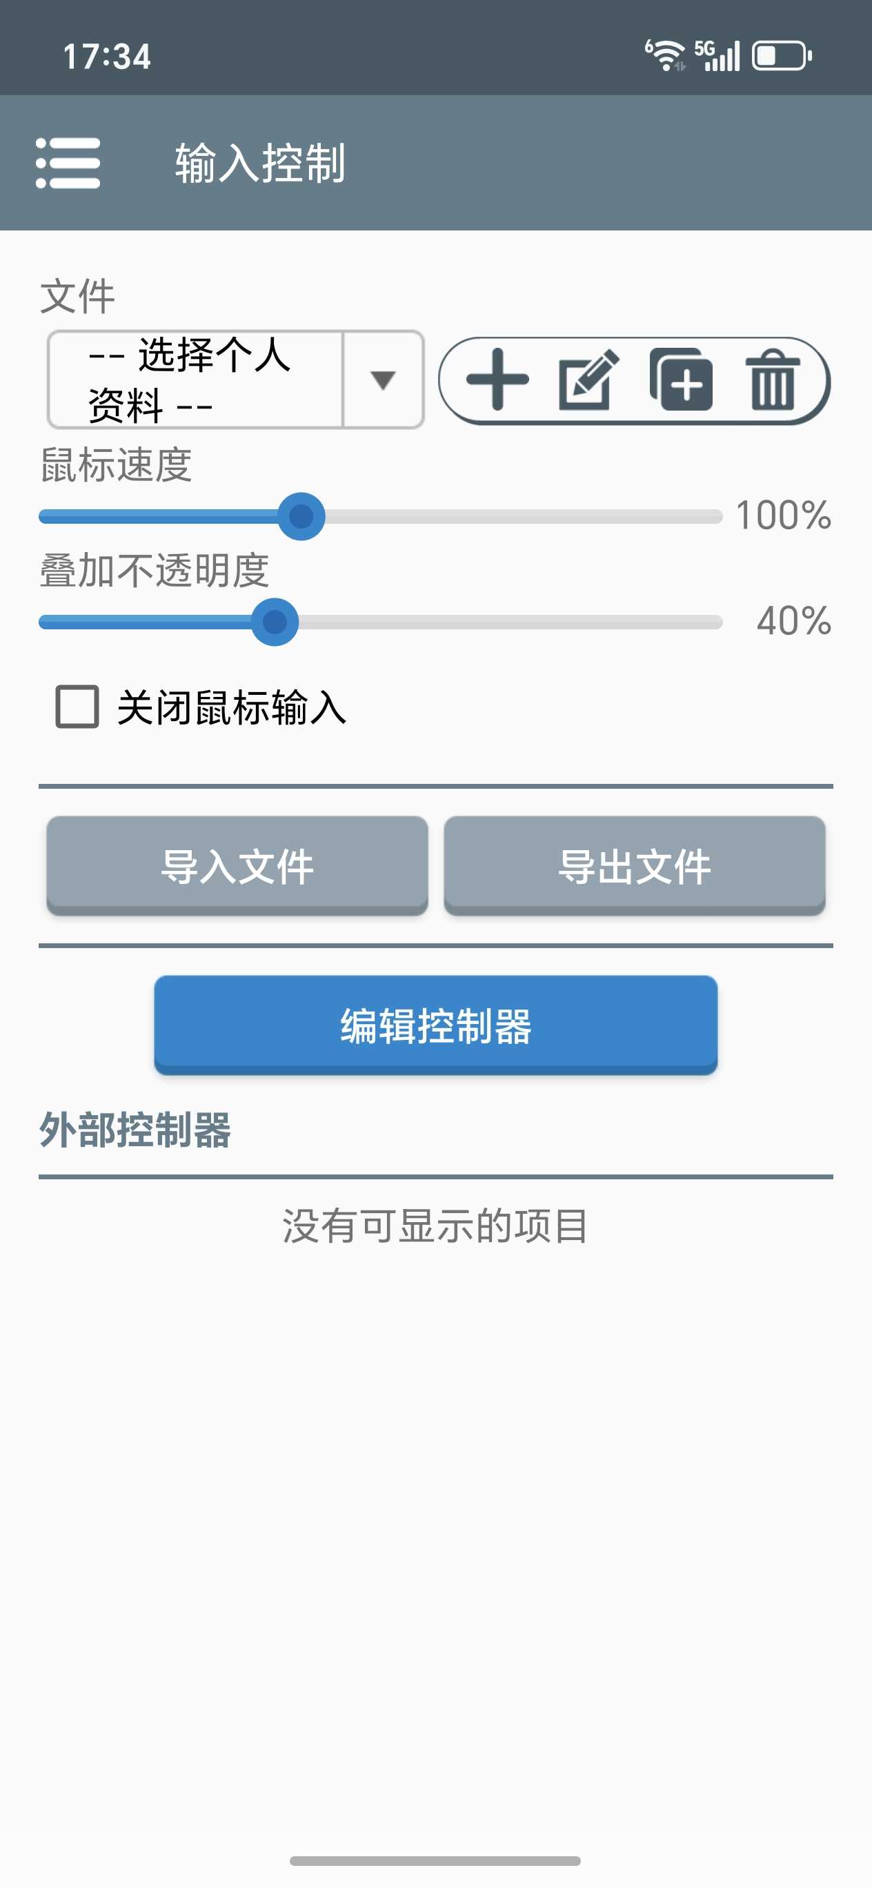Tap the bottom home gesture bar
The width and height of the screenshot is (872, 1888).
[435, 1861]
